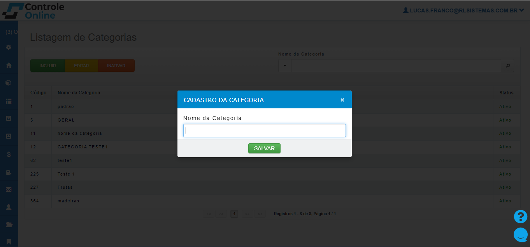Open the lucas.franco user account dropdown
Image resolution: width=530 pixels, height=247 pixels.
tap(463, 10)
